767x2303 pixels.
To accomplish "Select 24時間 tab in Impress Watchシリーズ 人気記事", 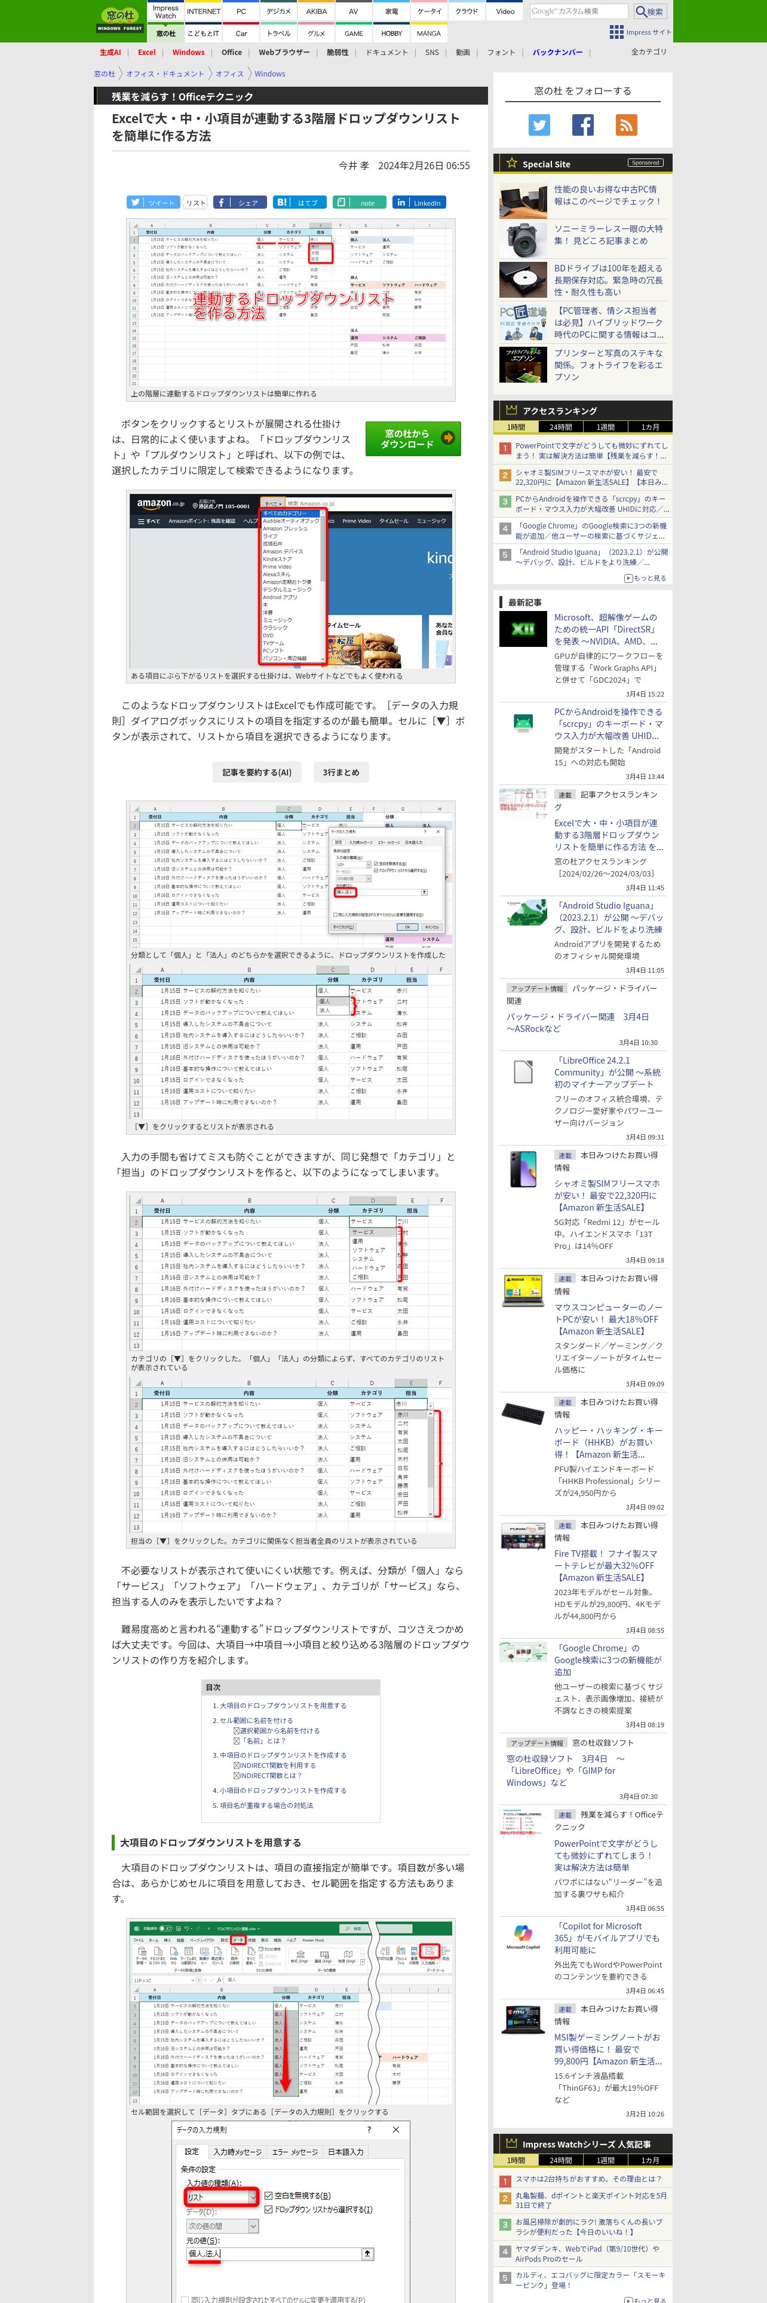I will point(561,2161).
